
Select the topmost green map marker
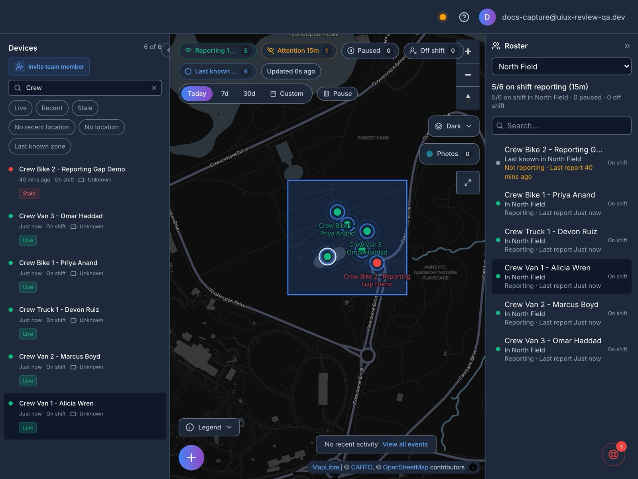337,212
